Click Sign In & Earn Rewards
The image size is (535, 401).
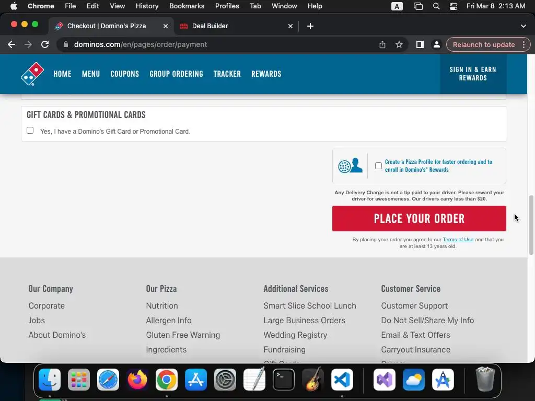[473, 74]
